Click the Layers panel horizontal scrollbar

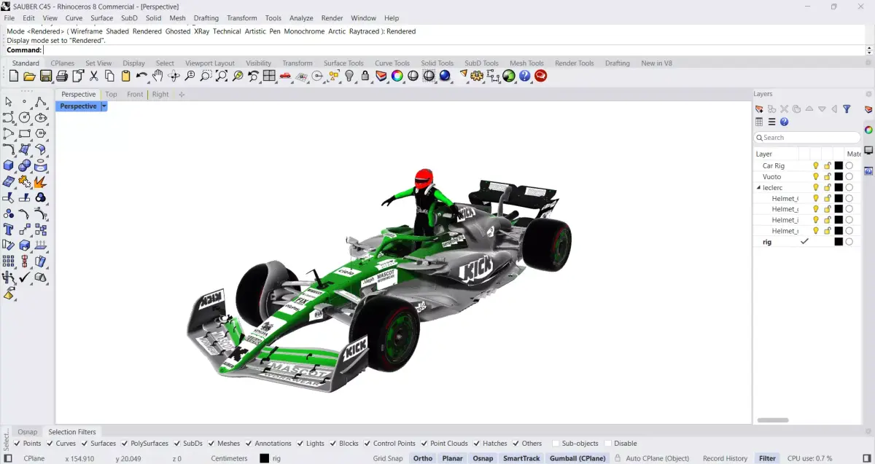pyautogui.click(x=773, y=420)
